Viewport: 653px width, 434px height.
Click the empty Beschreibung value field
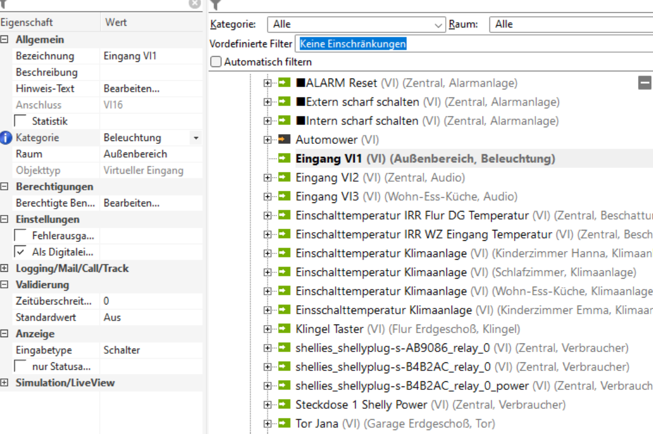pos(151,72)
